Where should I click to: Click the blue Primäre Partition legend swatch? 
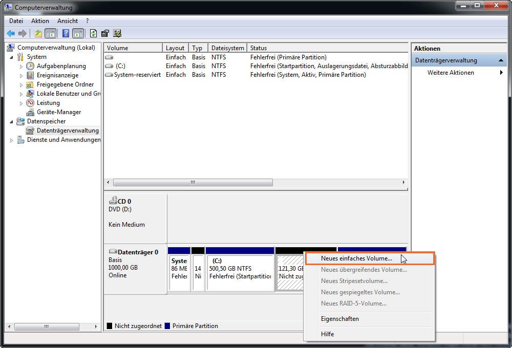167,326
